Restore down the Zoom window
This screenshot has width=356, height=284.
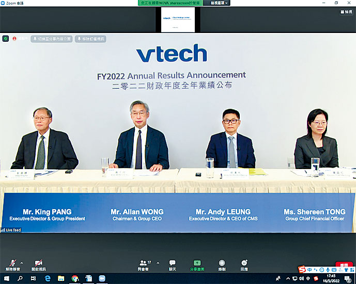pos(336,3)
